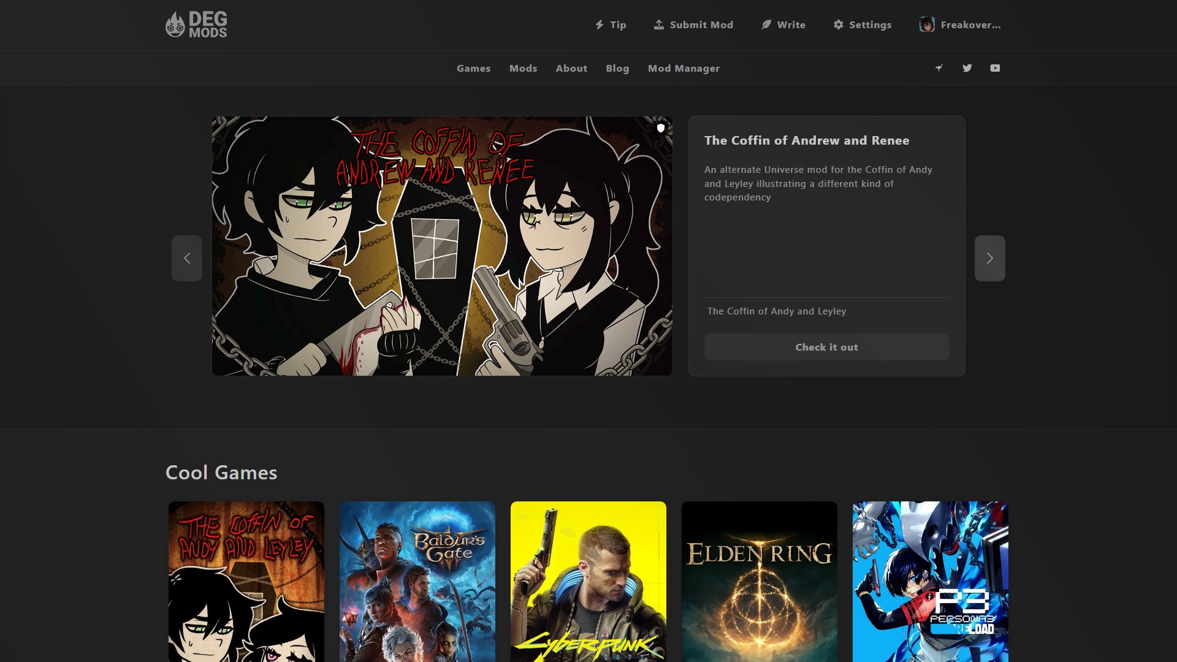Advance to next featured mod slide
The image size is (1177, 662).
pos(989,258)
